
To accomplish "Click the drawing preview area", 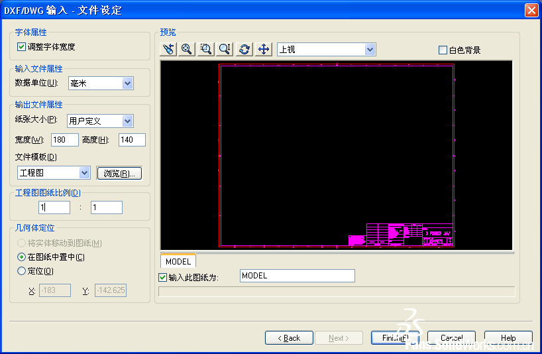I will point(337,155).
